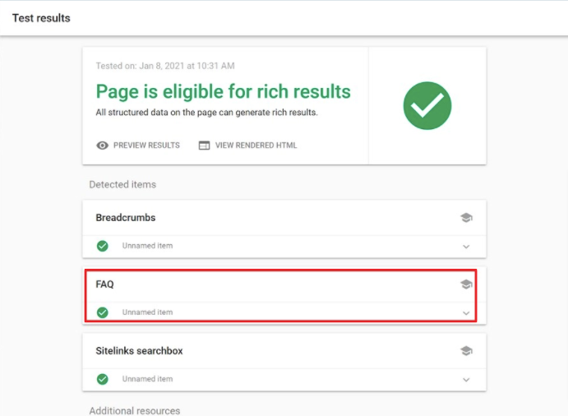568x416 pixels.
Task: Expand the Breadcrumbs unnamed item chevron
Action: [x=466, y=247]
